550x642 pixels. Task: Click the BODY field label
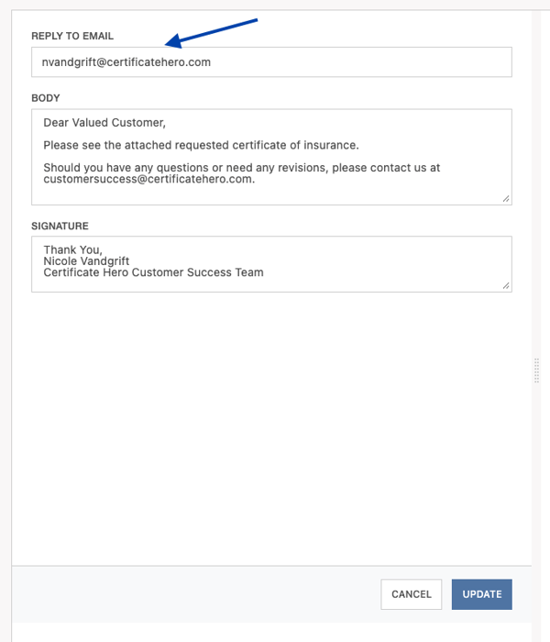pos(46,98)
